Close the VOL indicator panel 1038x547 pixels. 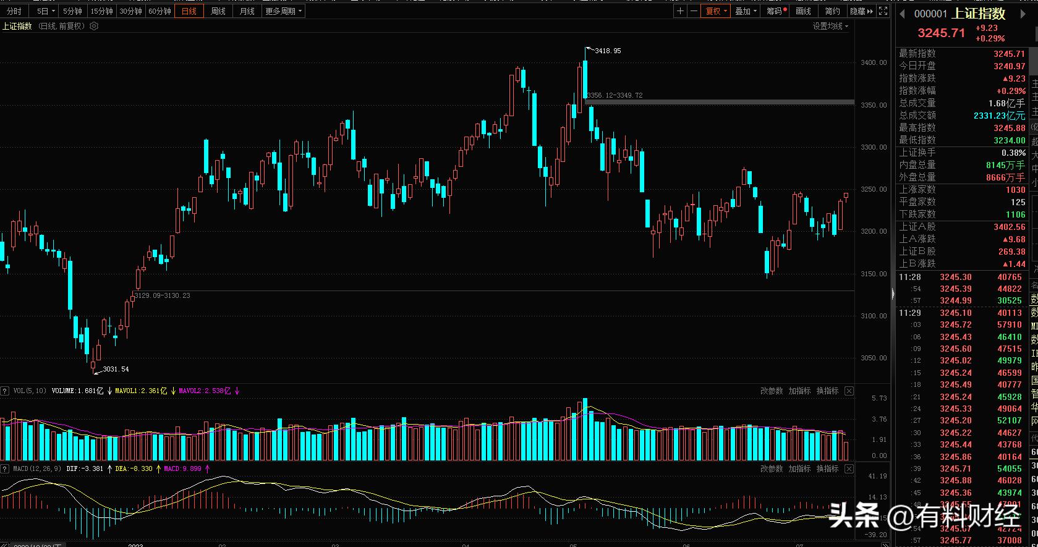849,391
